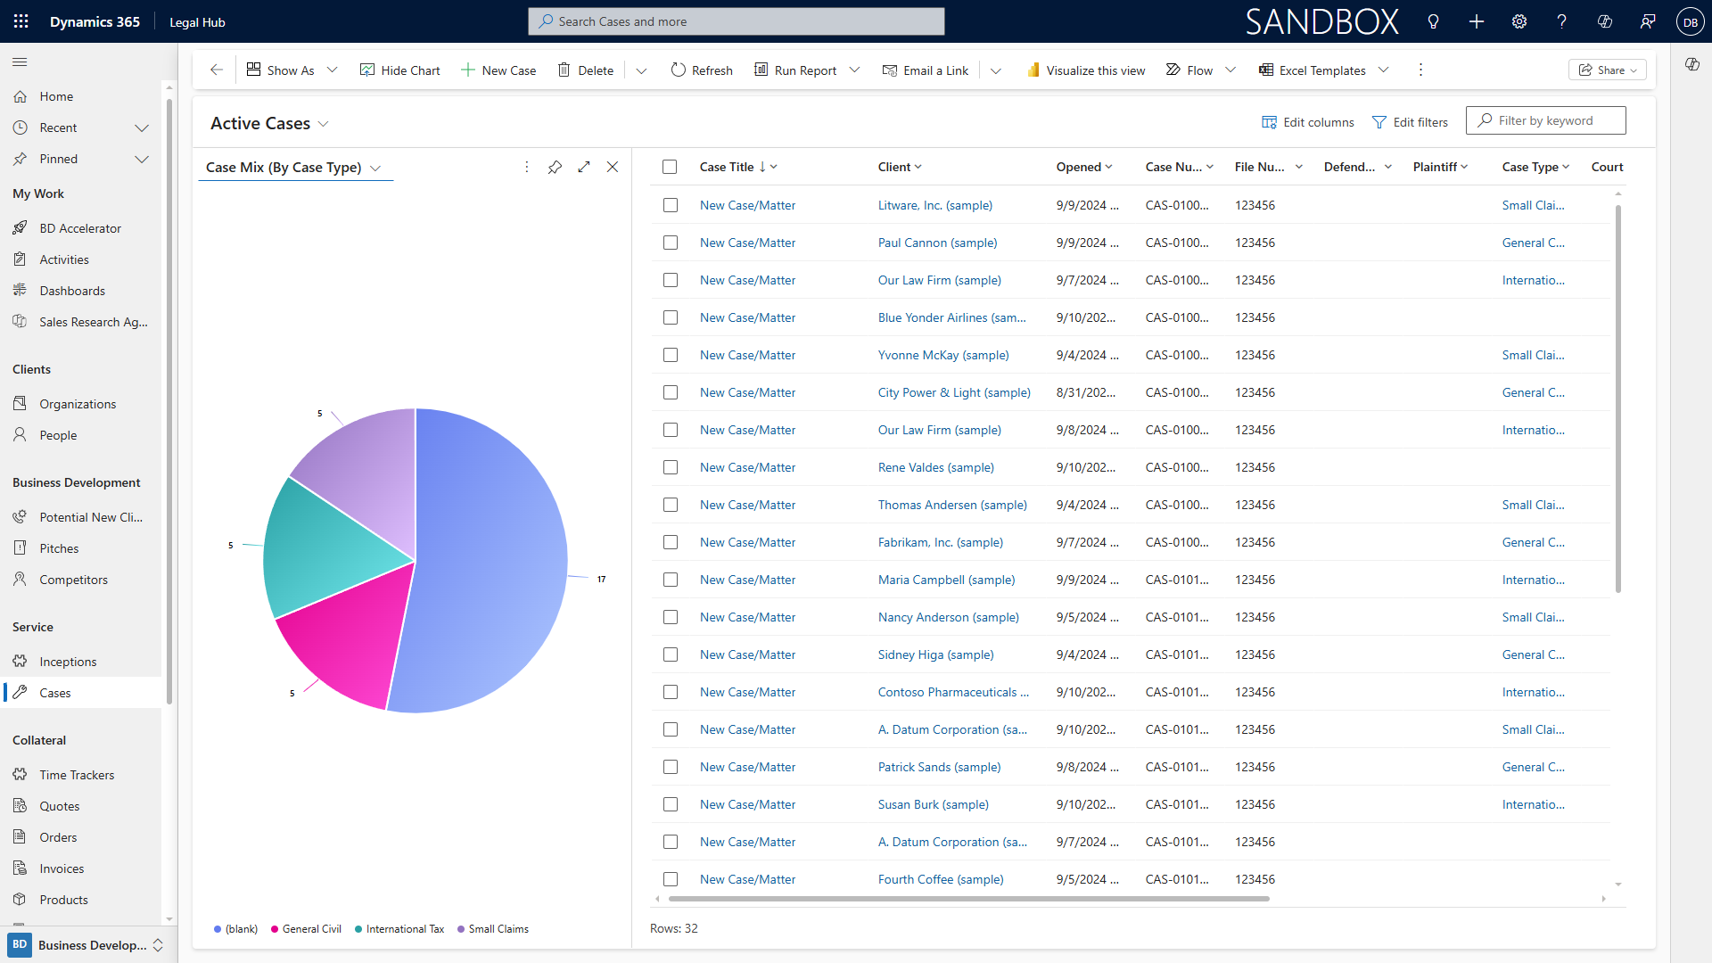Open the app launcher waffle icon

point(21,21)
